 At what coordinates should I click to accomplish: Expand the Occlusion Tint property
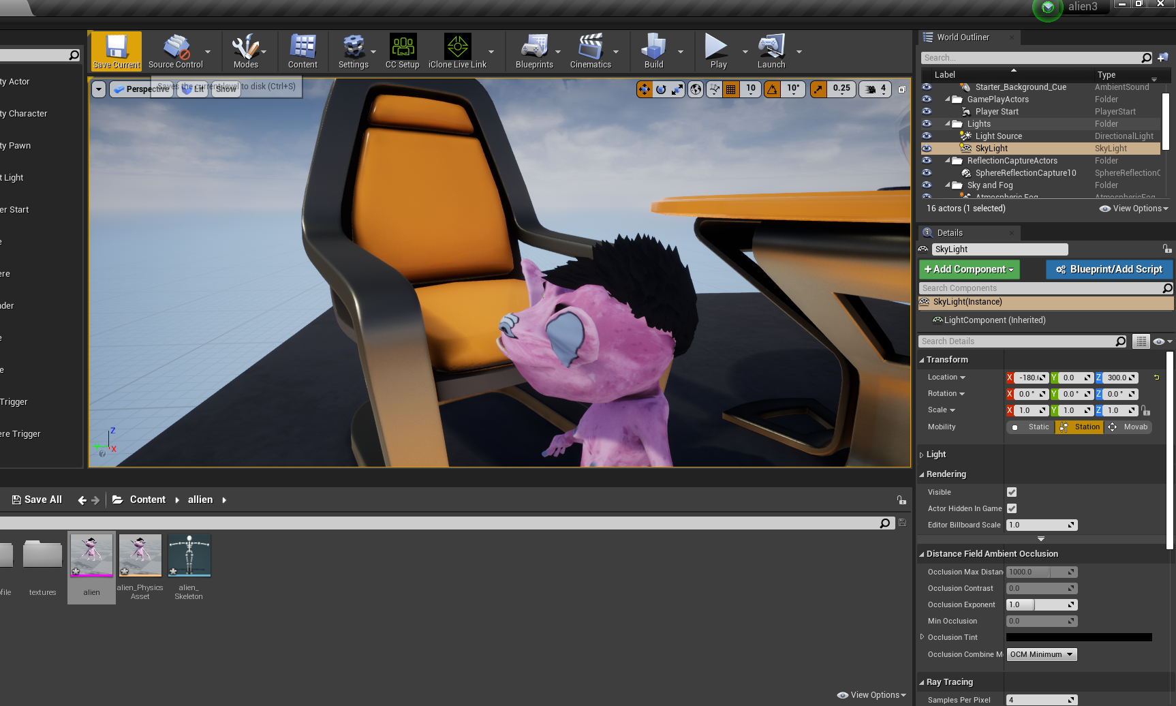click(x=922, y=637)
